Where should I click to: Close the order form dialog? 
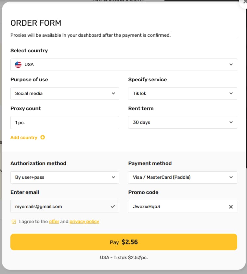pos(244,2)
